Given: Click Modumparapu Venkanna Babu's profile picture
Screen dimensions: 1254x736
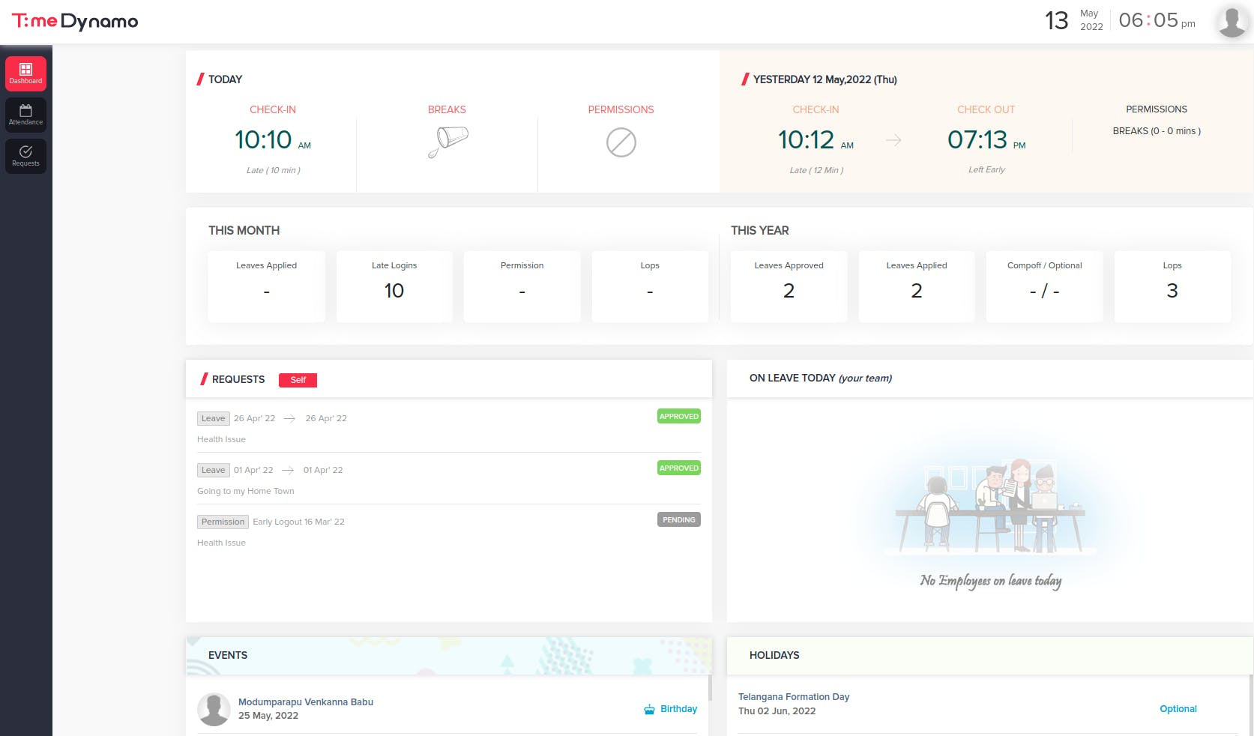Looking at the screenshot, I should point(214,708).
